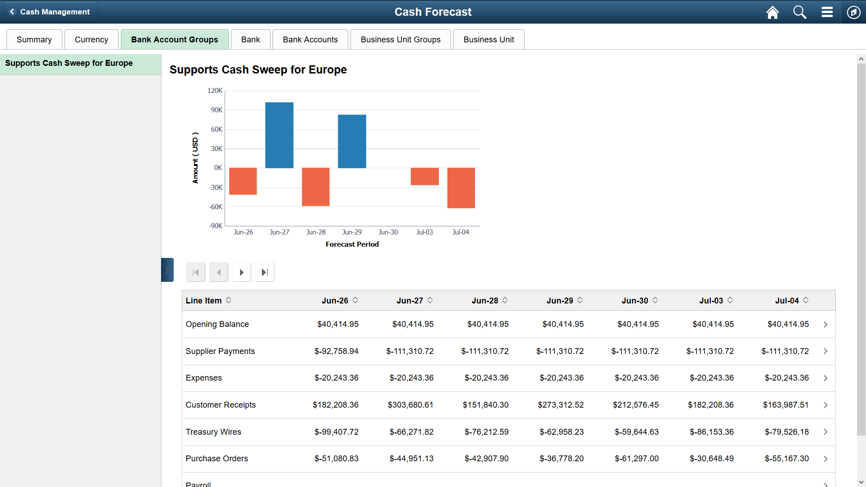
Task: Advance to next forecast page
Action: click(241, 272)
